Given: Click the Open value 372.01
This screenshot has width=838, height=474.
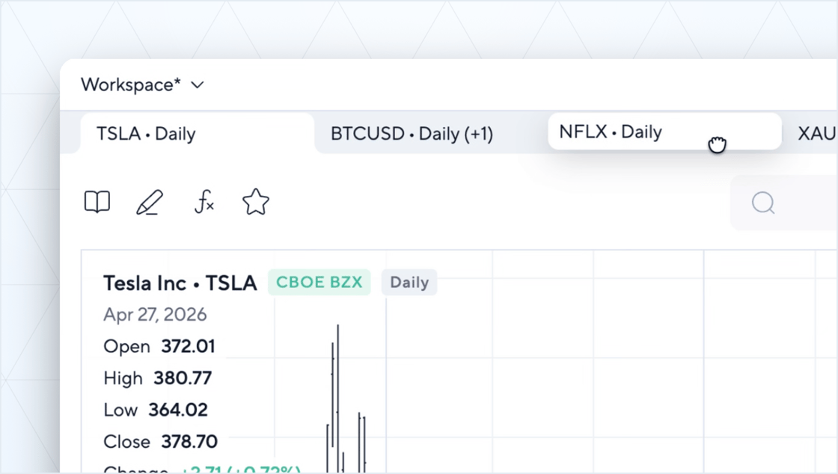Looking at the screenshot, I should coord(188,346).
